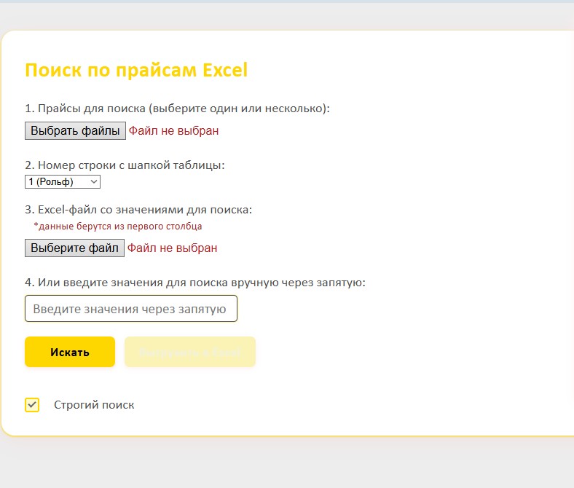
Task: Click the light blue strip at page top
Action: (x=287, y=1)
